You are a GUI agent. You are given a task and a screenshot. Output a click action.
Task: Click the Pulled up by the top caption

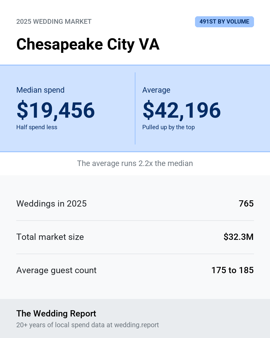168,127
